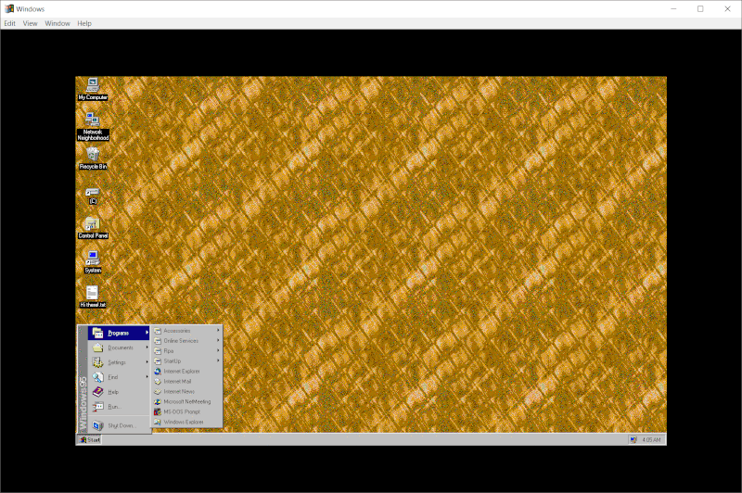Screen dimensions: 742x493
Task: Open the Window menu
Action: [58, 23]
